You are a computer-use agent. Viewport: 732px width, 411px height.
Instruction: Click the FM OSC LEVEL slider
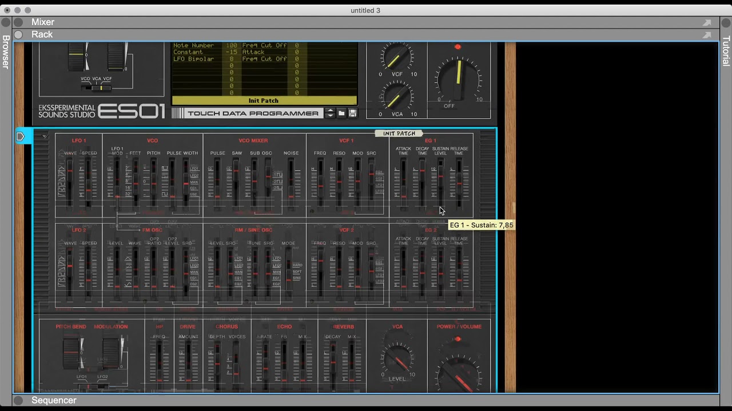(x=117, y=273)
